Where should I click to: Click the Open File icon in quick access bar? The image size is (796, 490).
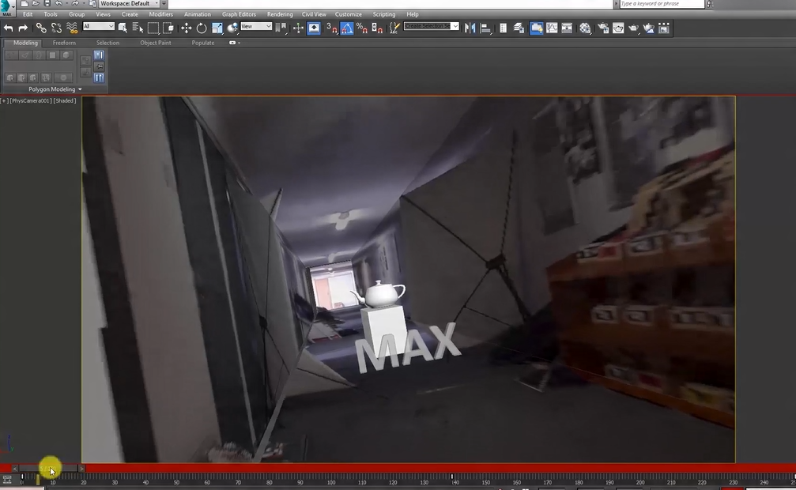tap(36, 3)
